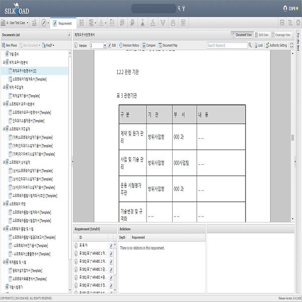The width and height of the screenshot is (302, 302).
Task: Switch to Coverage View
Action: point(280,35)
